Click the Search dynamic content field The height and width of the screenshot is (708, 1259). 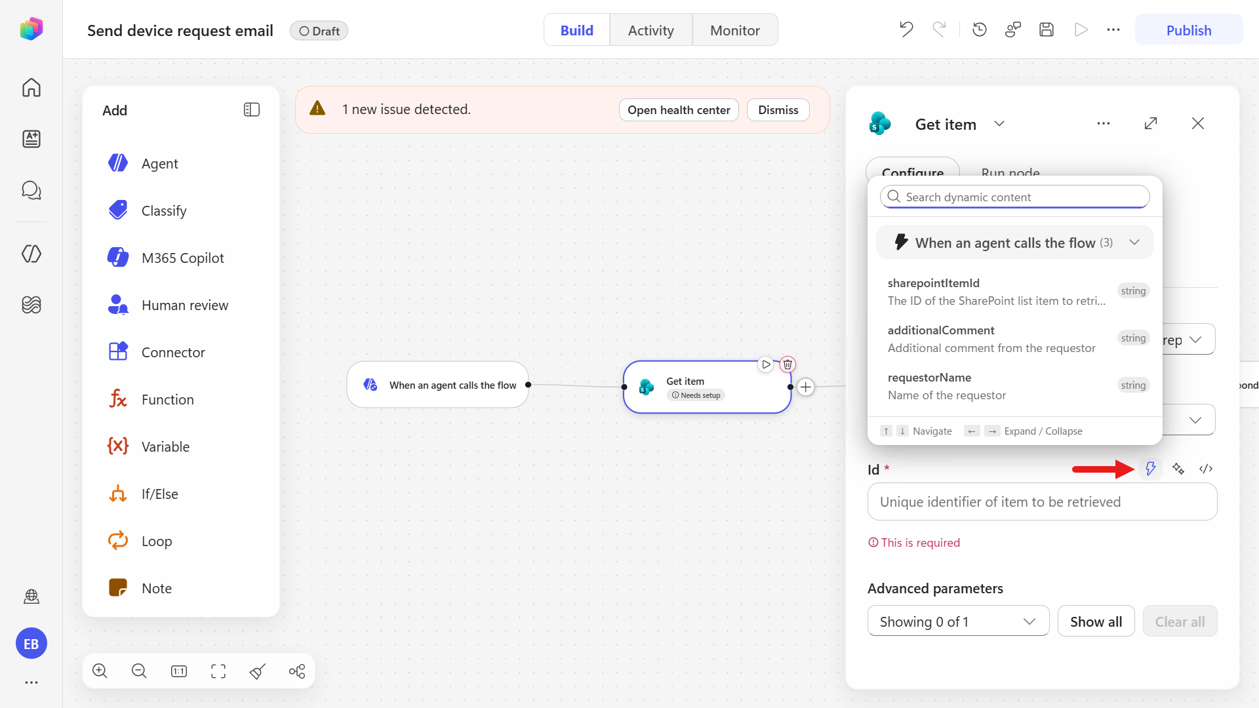tap(1014, 197)
